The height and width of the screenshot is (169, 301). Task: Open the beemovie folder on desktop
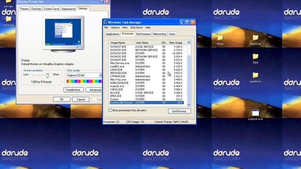click(x=255, y=39)
